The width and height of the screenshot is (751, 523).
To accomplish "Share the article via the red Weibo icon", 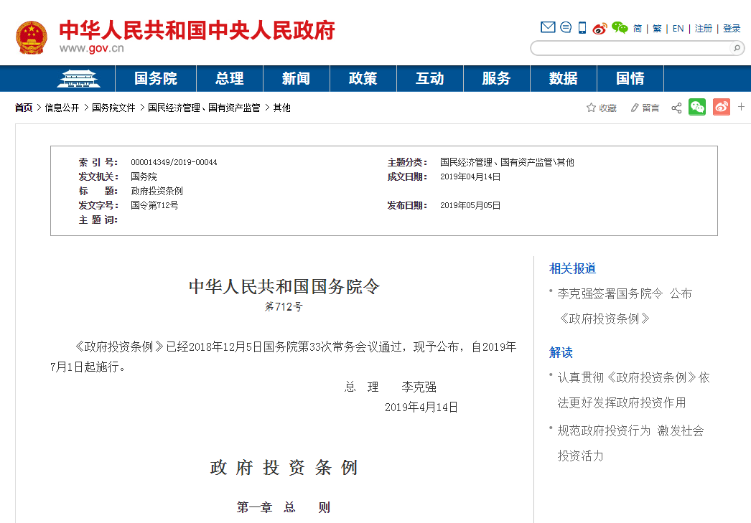I will (x=721, y=107).
